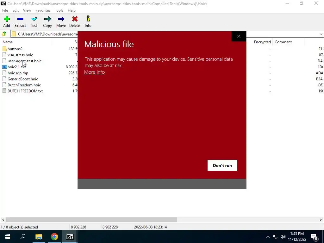The height and width of the screenshot is (243, 324).
Task: Select the hoic2.1.exe application icon
Action: click(x=4, y=67)
